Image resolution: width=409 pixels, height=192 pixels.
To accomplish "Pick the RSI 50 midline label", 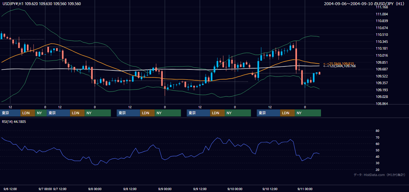I will [x=377, y=150].
